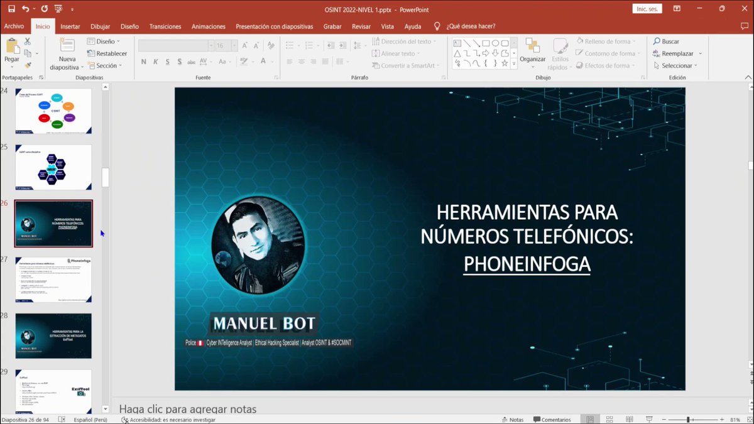Screen dimensions: 754x424
Task: Save the presentation with the disk icon
Action: 11,9
